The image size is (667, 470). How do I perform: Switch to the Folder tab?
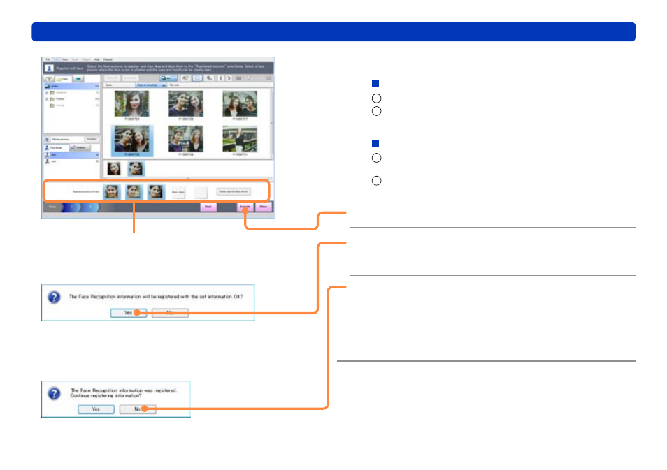pyautogui.click(x=64, y=79)
